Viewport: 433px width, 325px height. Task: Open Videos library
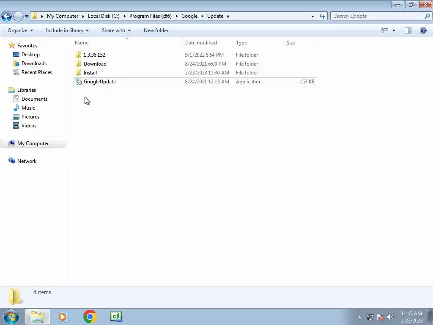29,125
